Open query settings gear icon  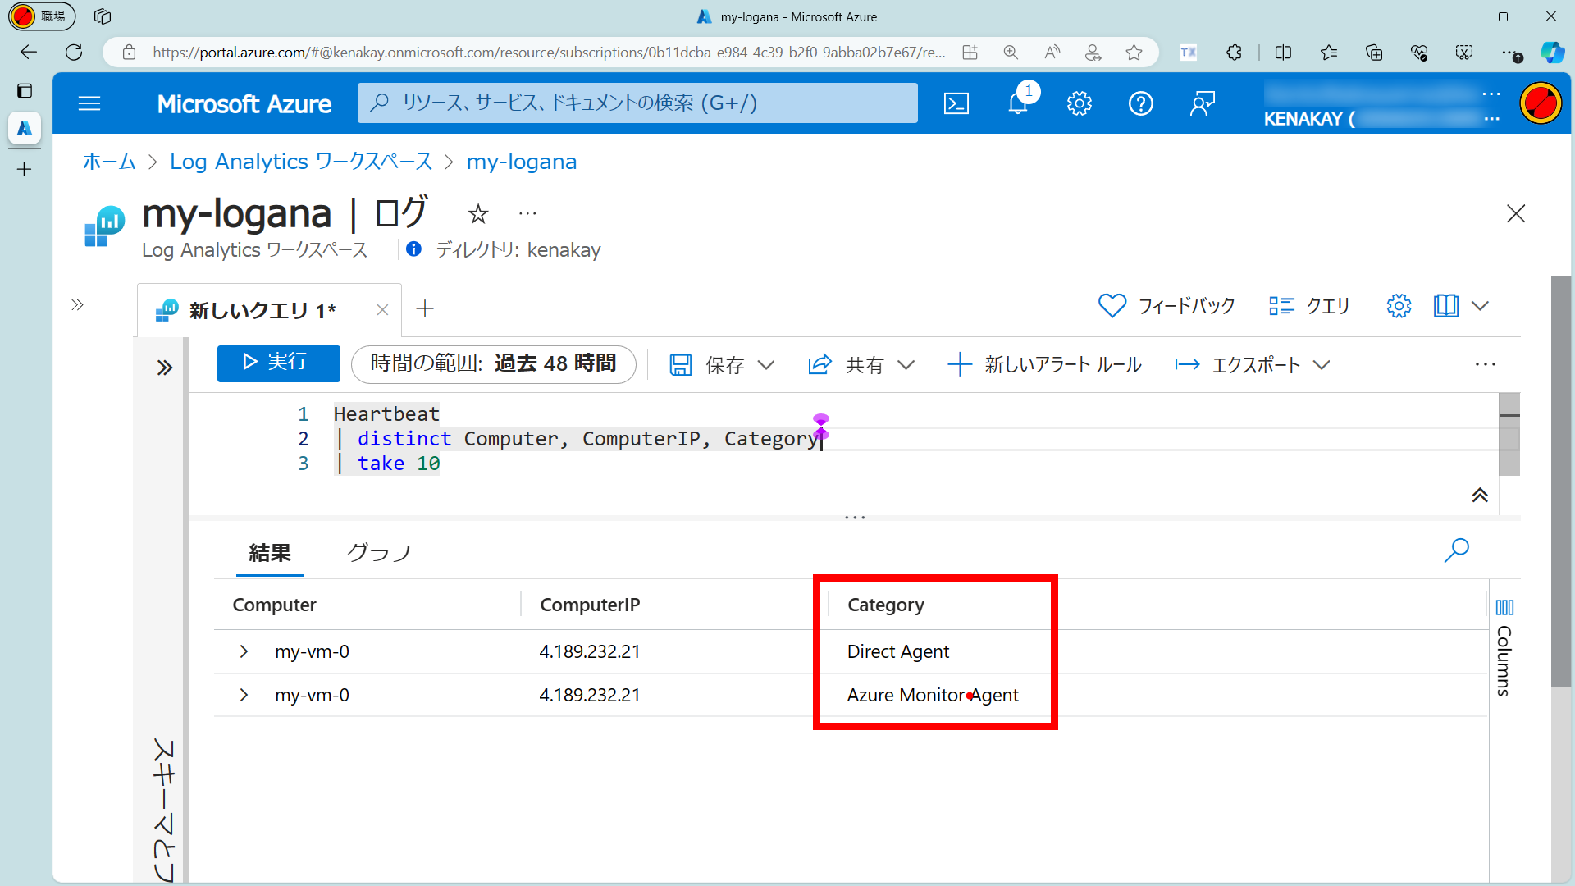point(1399,306)
